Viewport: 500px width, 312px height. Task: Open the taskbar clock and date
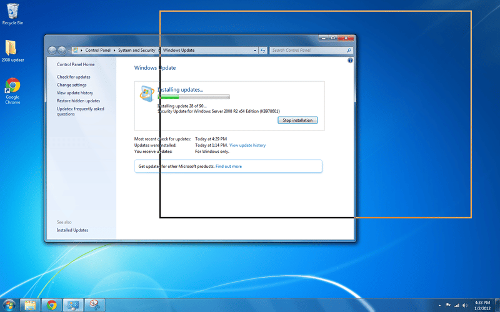coord(482,305)
